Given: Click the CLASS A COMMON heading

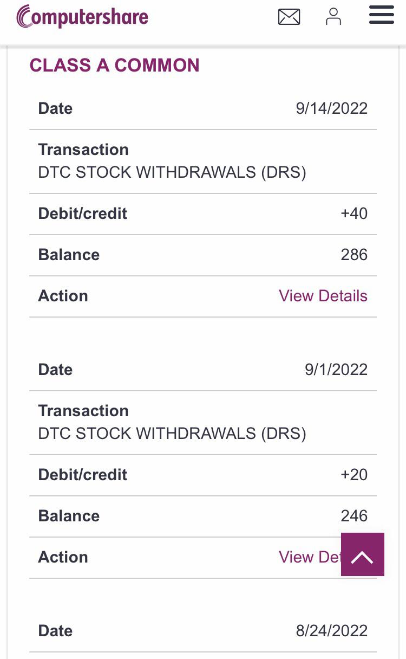Looking at the screenshot, I should pos(115,66).
